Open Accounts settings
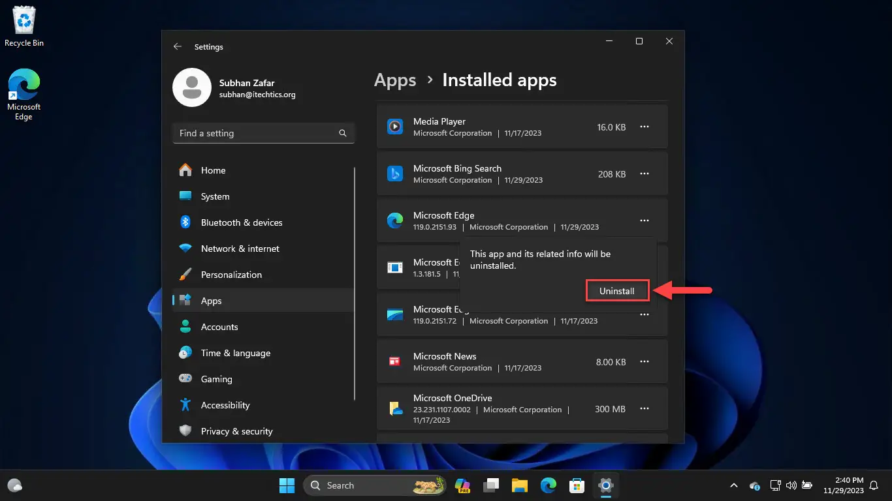Screen dimensions: 892x501 [x=263, y=327]
